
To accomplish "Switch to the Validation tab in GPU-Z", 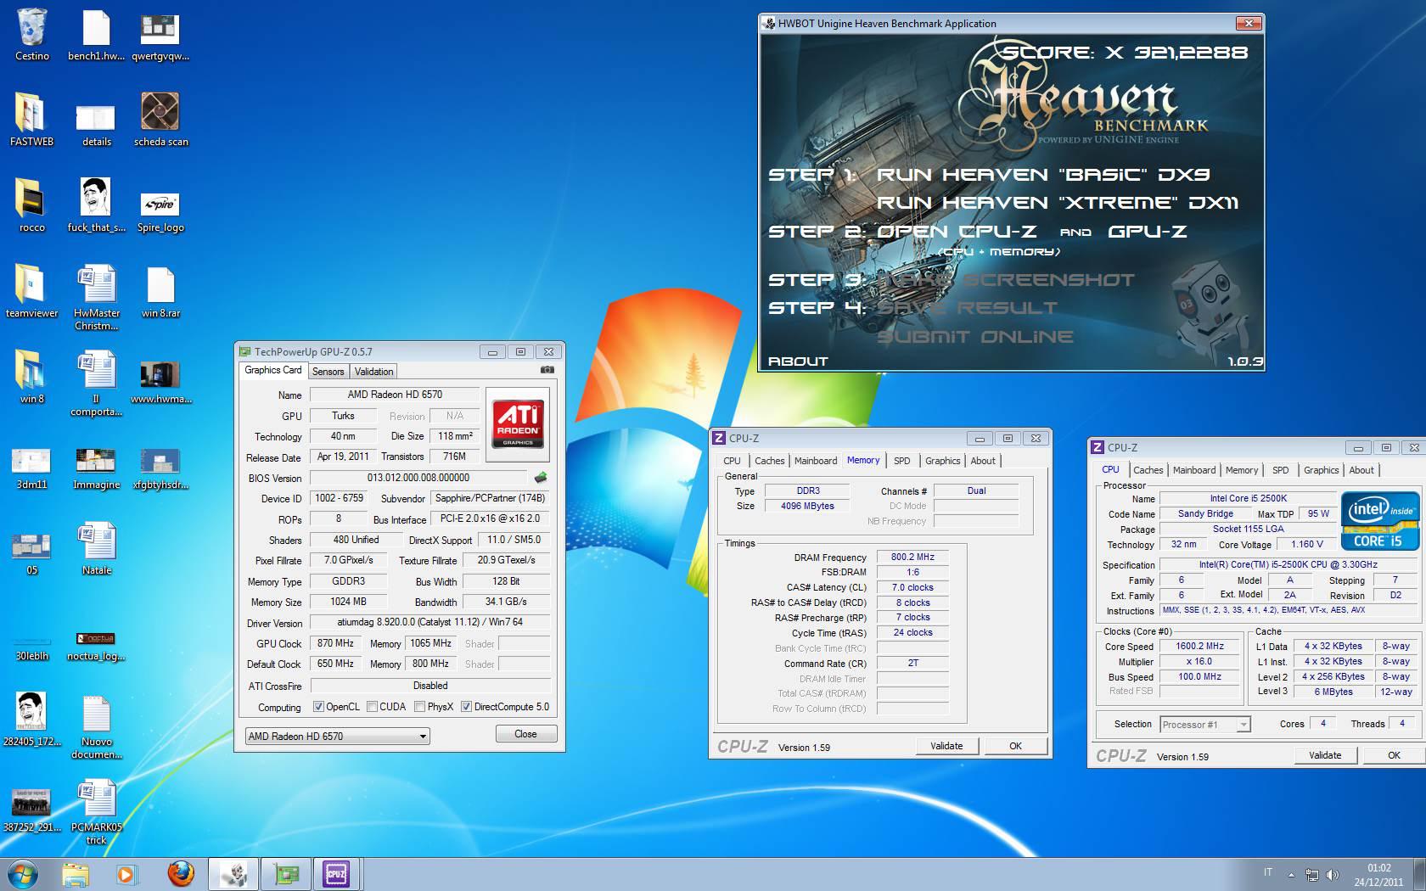I will 373,372.
